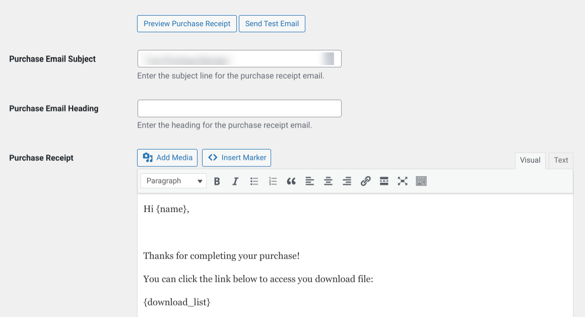Screen dimensions: 585x317
Task: Insert a bulleted list
Action: click(254, 181)
